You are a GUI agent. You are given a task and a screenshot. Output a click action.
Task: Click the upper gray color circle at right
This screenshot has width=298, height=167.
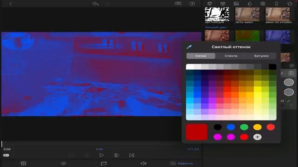(289, 82)
